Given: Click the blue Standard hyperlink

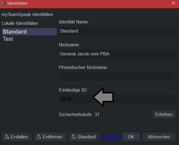Looking at the screenshot, I should point(110,136).
